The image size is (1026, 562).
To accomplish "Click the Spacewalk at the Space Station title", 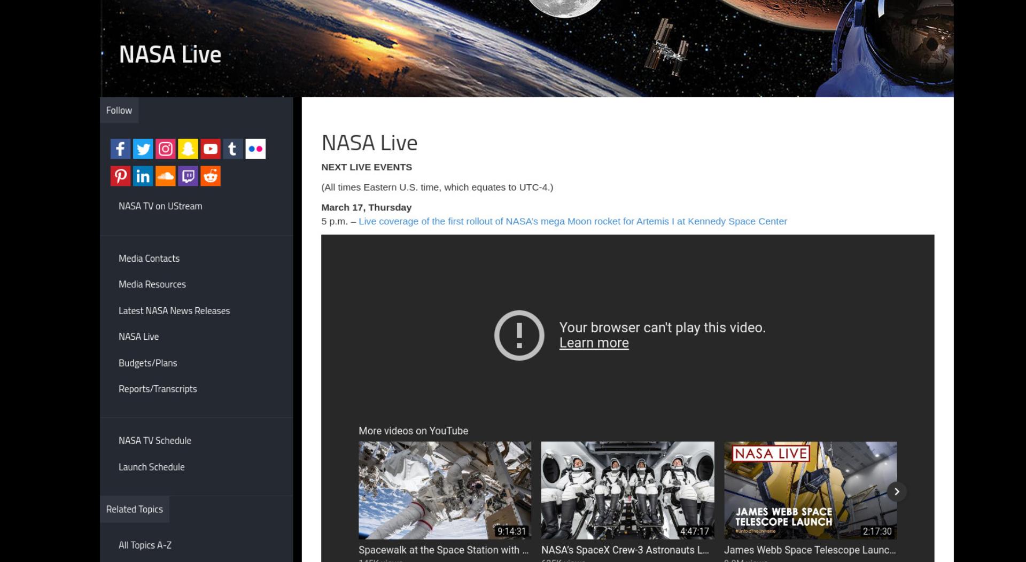I will pyautogui.click(x=444, y=550).
